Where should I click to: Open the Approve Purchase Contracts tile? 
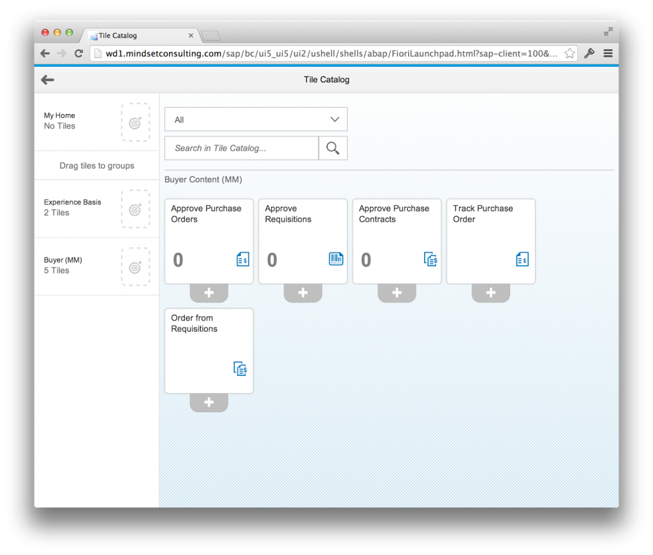[397, 241]
